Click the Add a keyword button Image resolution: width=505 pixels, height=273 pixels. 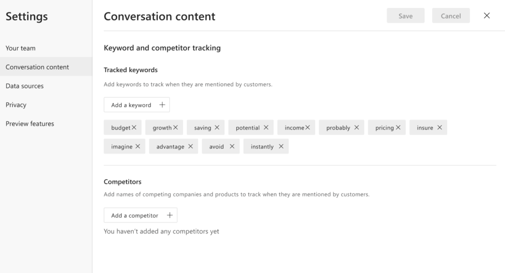pos(137,105)
